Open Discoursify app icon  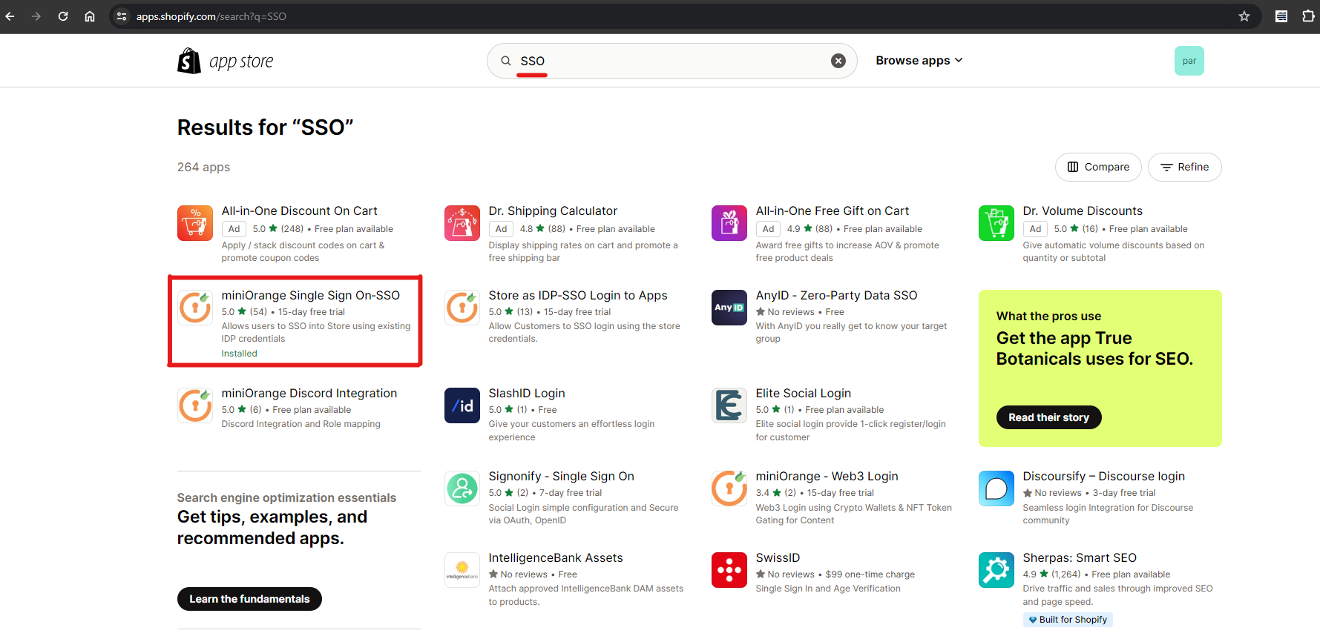click(996, 488)
